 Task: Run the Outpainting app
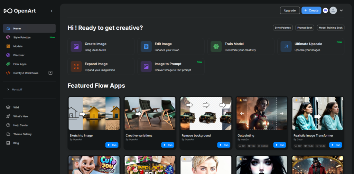click(280, 145)
